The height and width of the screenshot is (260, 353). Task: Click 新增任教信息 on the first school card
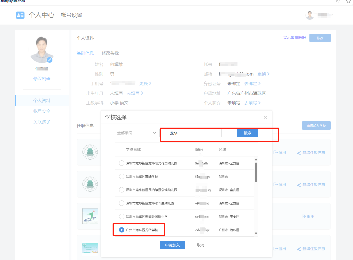tap(311, 153)
